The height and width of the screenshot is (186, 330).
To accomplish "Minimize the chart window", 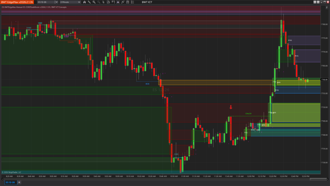I will 321,2.
